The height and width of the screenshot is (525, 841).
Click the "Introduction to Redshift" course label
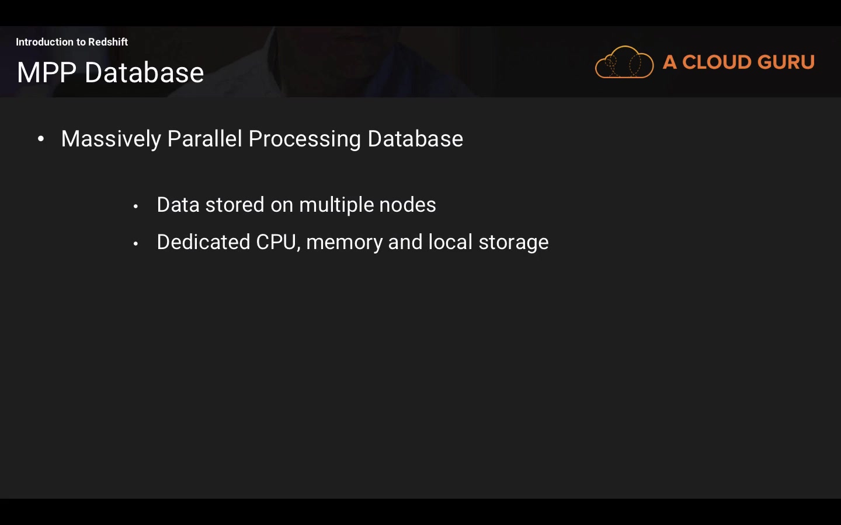pyautogui.click(x=72, y=42)
